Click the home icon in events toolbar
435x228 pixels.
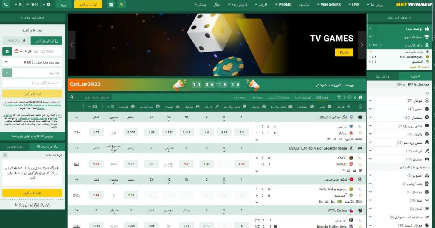360,97
